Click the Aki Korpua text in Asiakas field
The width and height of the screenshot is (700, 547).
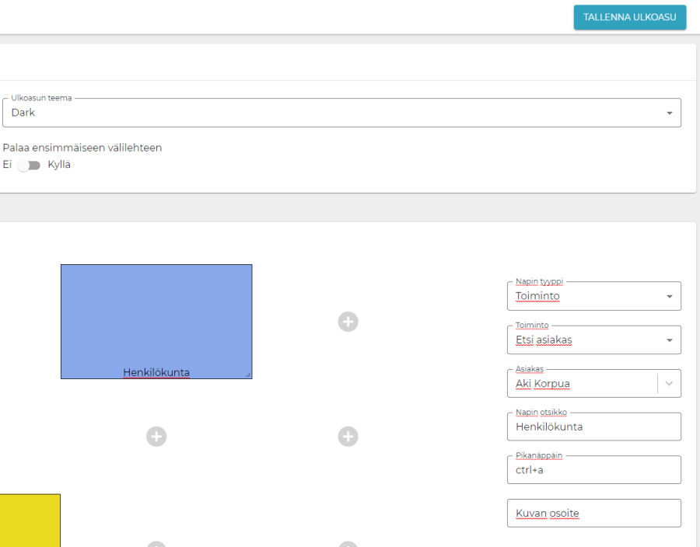[x=548, y=384]
